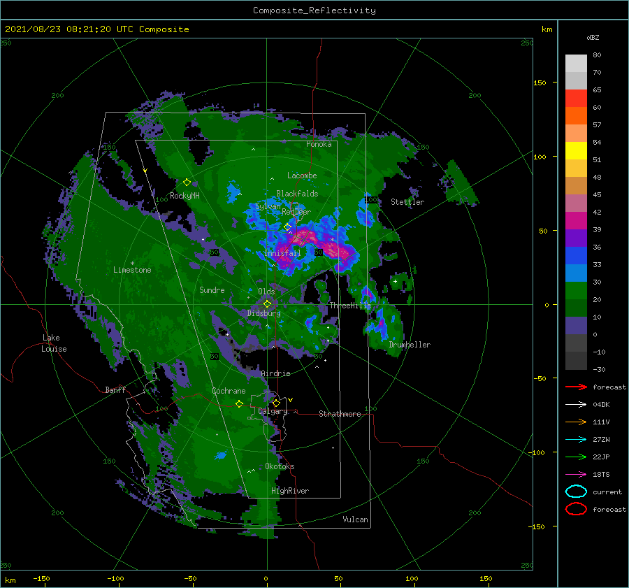The width and height of the screenshot is (629, 588).
Task: Click the yellow diamond marker at Olds
Action: [267, 304]
